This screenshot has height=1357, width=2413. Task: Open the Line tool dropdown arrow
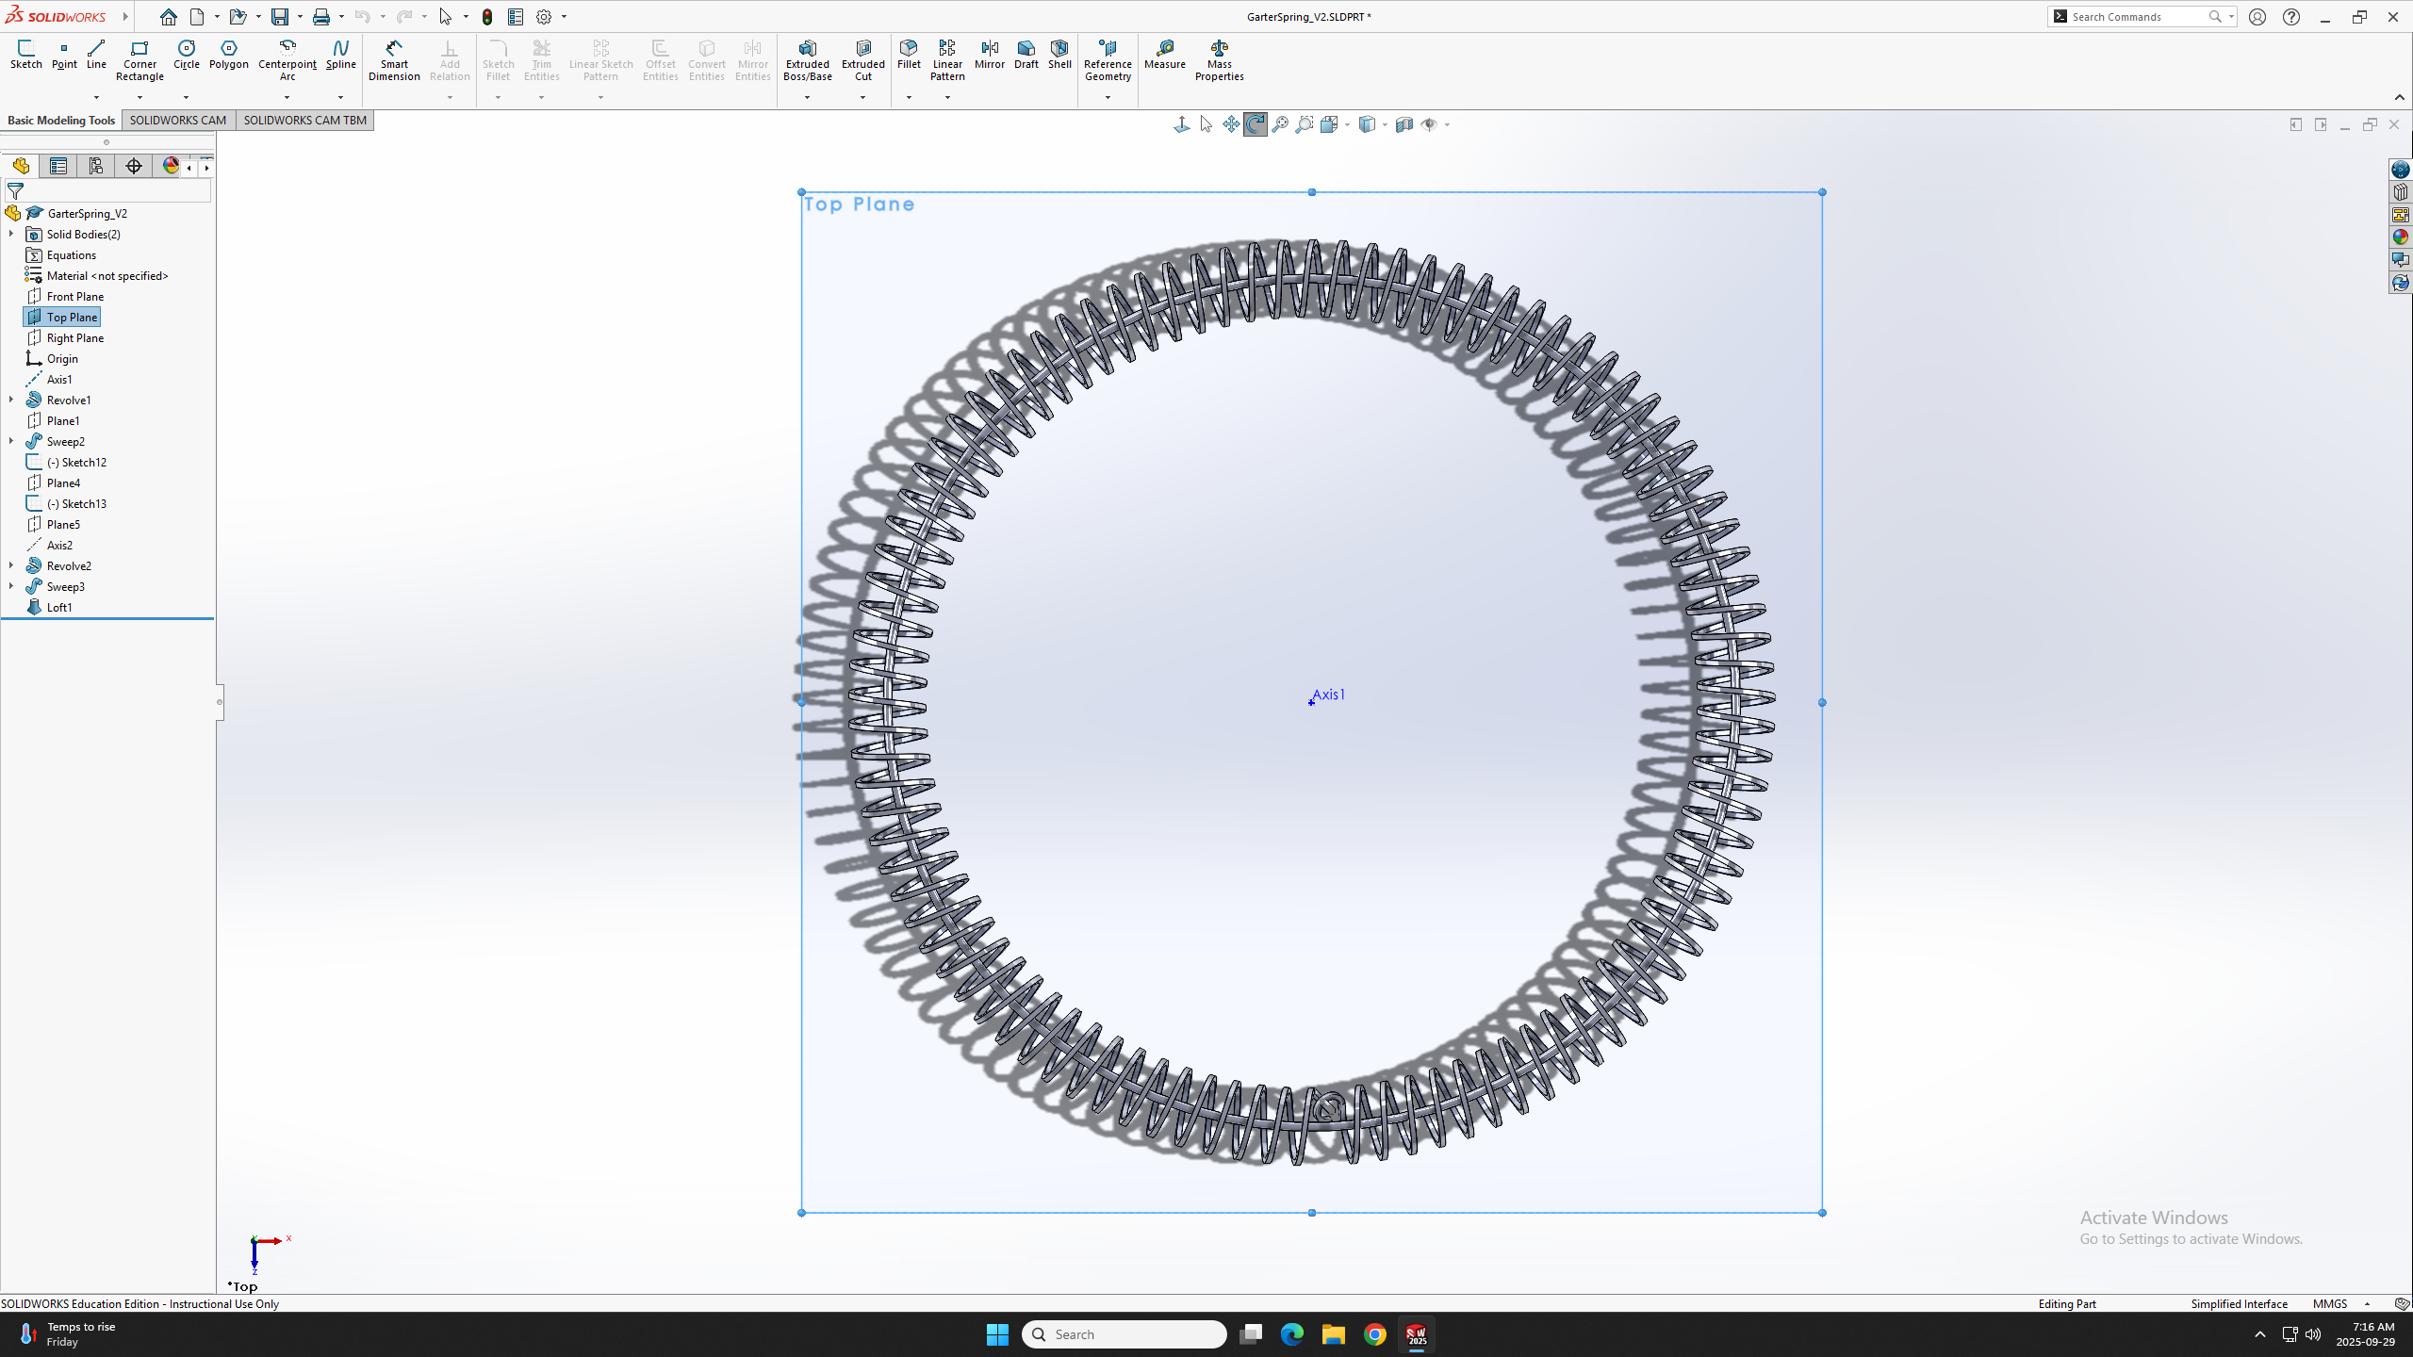tap(96, 97)
